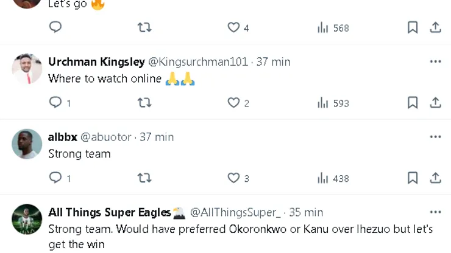Screen dimensions: 451x253
Task: Bookmark albbx's Strong team tweet
Action: tap(413, 178)
